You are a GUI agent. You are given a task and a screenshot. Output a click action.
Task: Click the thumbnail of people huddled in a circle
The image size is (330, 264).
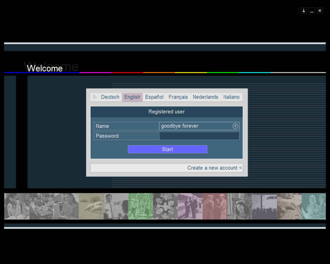[x=165, y=206]
